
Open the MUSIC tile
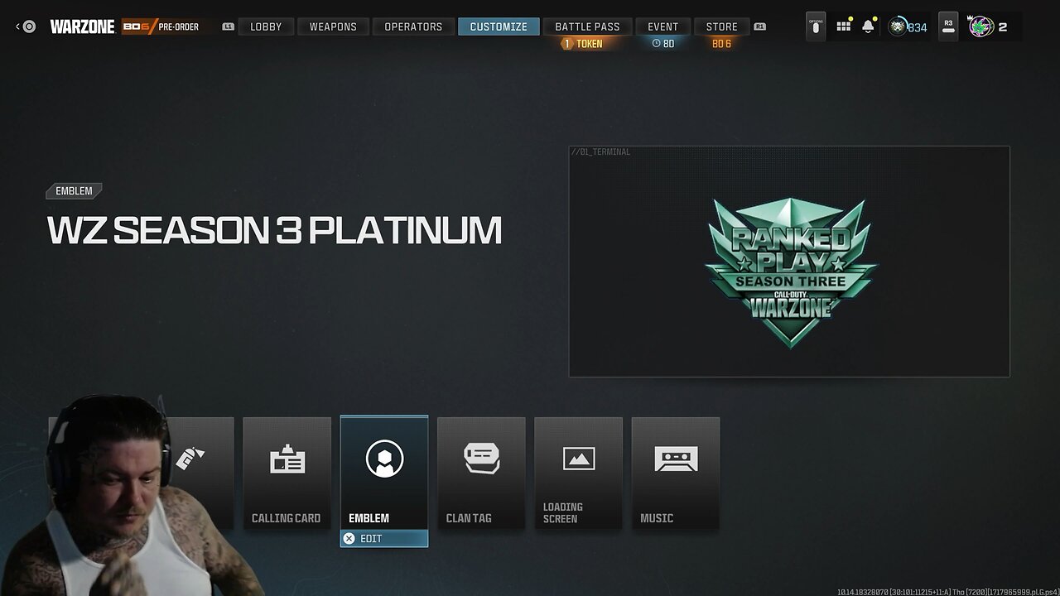coord(676,473)
